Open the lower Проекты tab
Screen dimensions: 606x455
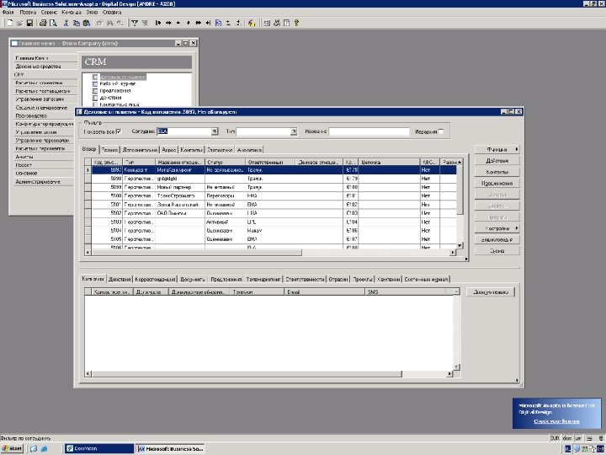363,280
